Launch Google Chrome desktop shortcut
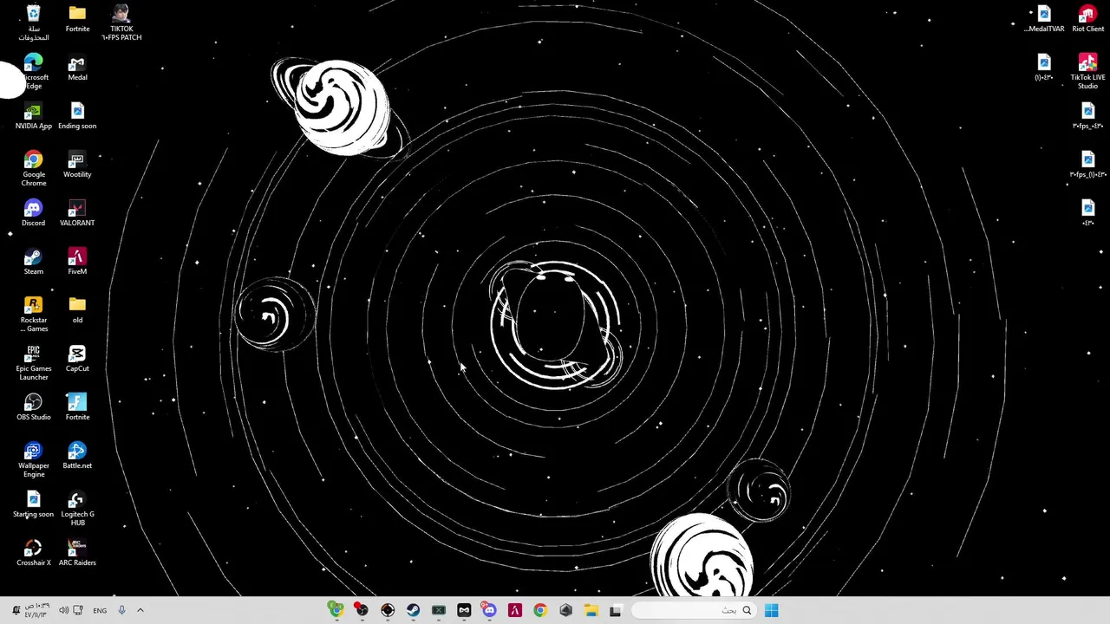The width and height of the screenshot is (1110, 624). coord(33,168)
